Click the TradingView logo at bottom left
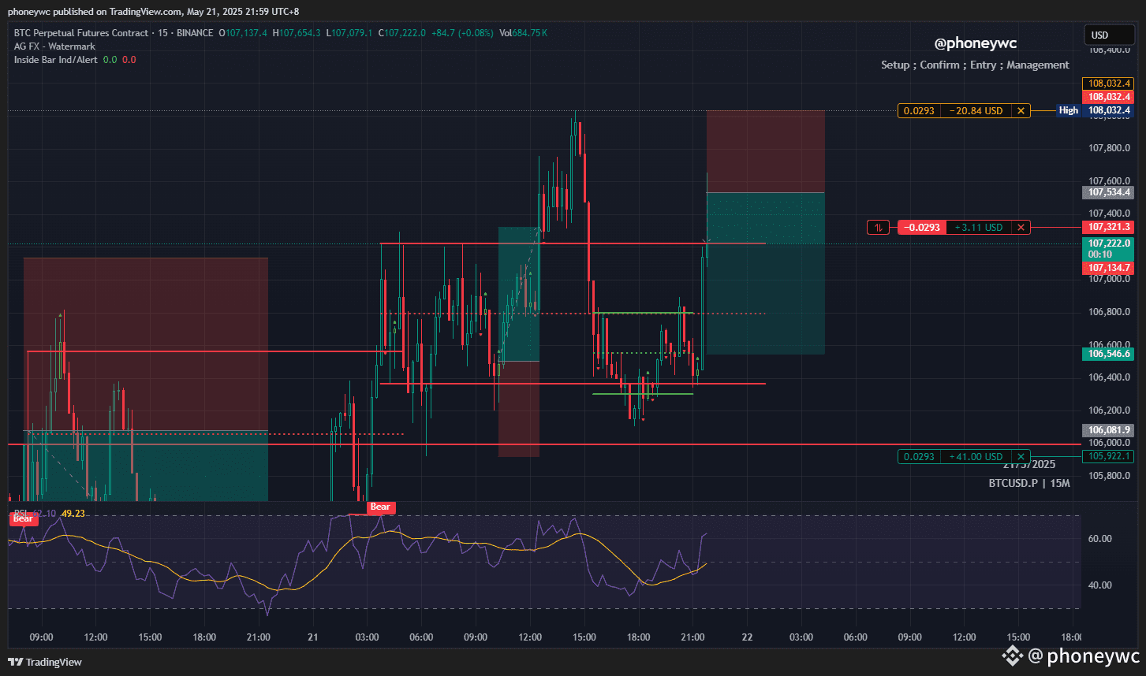 coord(45,662)
